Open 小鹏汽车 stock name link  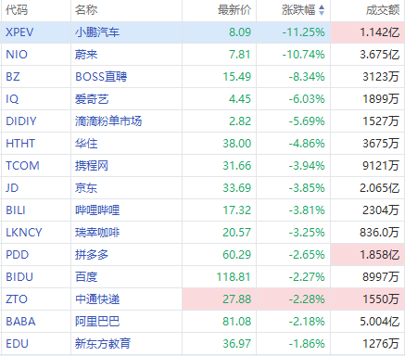pyautogui.click(x=97, y=32)
